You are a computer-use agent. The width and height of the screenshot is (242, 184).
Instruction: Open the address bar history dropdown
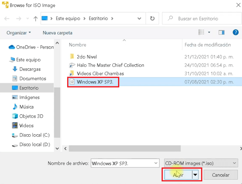pyautogui.click(x=139, y=19)
